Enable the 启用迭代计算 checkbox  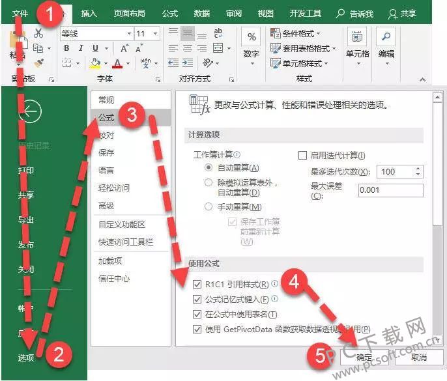pos(302,155)
